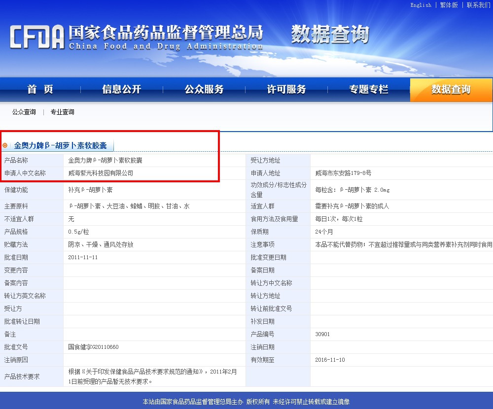The width and height of the screenshot is (493, 409).
Task: Open the 联系我们 contact link
Action: 479,5
